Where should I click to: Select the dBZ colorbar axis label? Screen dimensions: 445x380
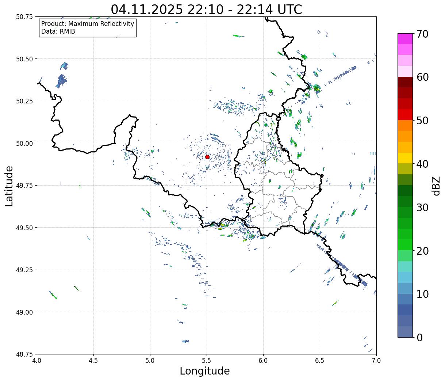(436, 186)
